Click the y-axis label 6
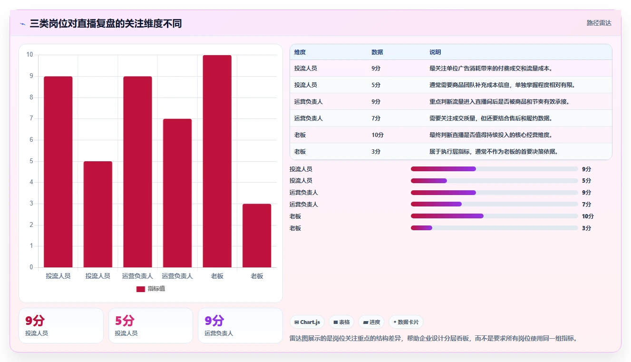 coord(31,140)
